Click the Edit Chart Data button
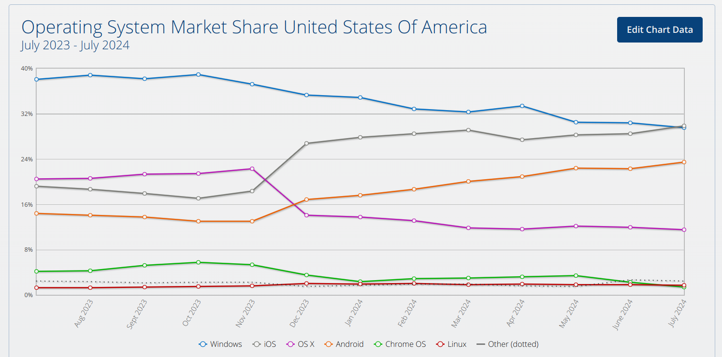Screen dimensions: 722x357 click(660, 29)
